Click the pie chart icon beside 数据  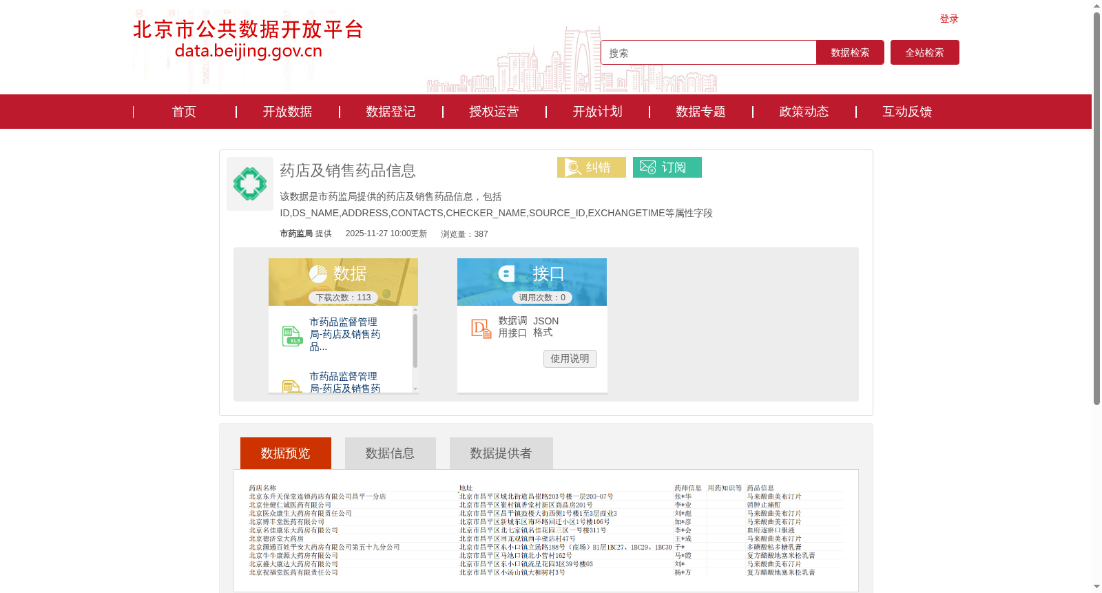pyautogui.click(x=318, y=274)
